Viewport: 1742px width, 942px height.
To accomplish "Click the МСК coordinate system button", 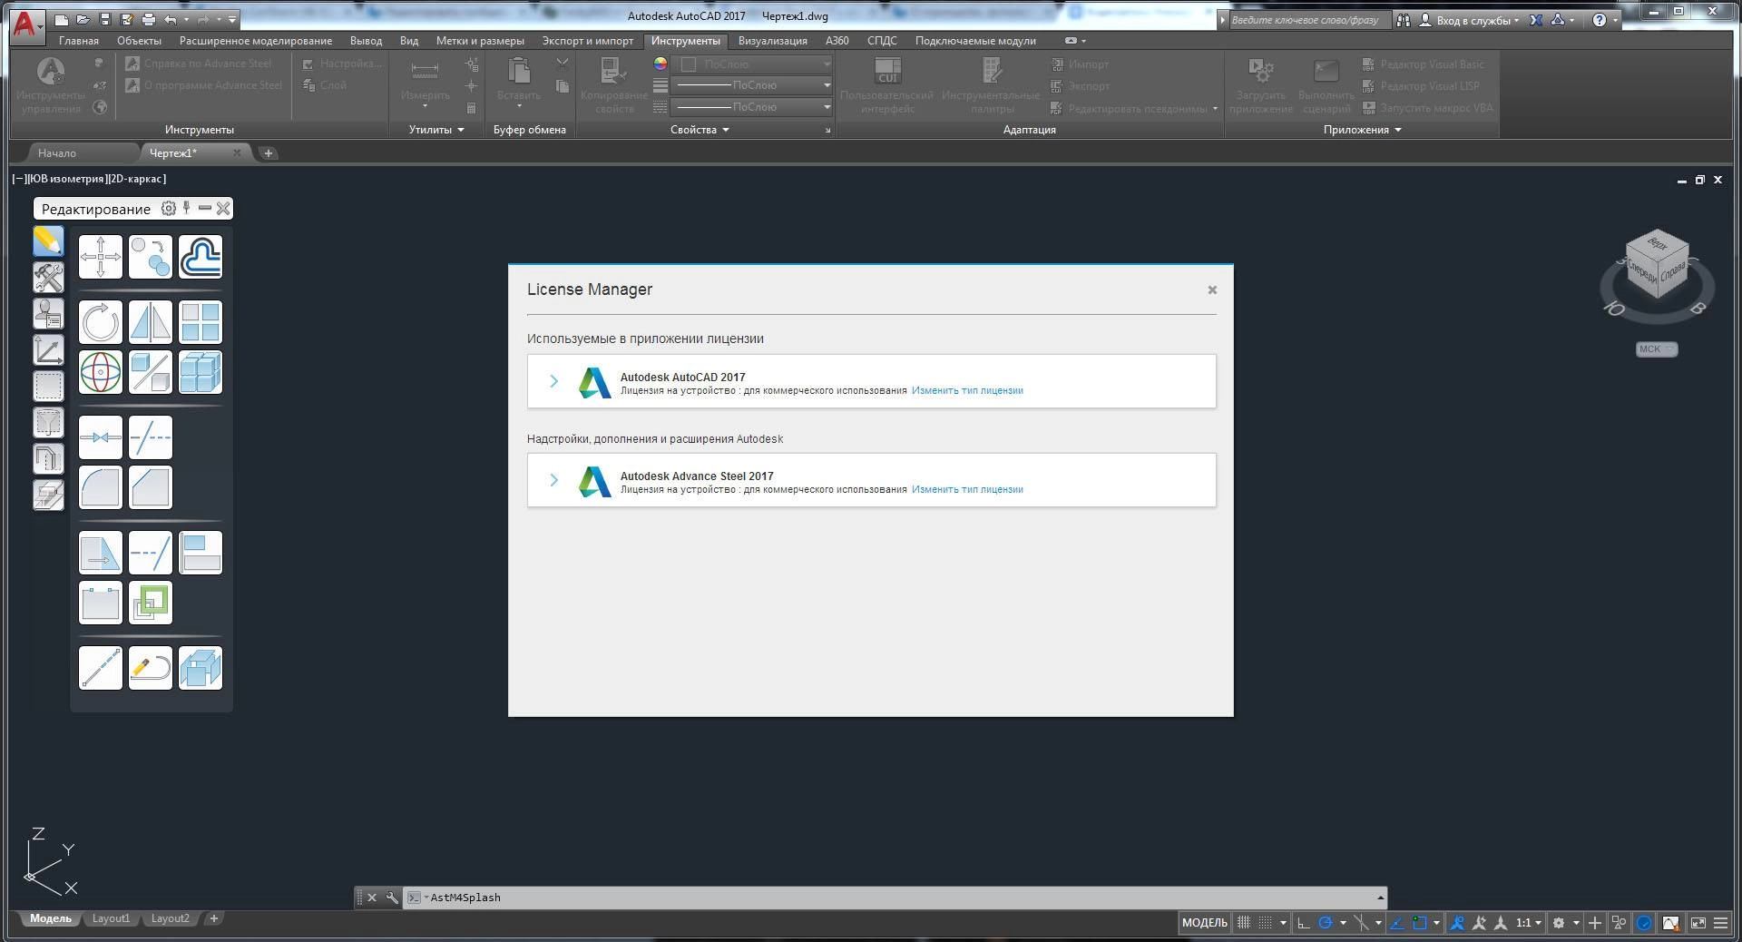I will 1657,349.
